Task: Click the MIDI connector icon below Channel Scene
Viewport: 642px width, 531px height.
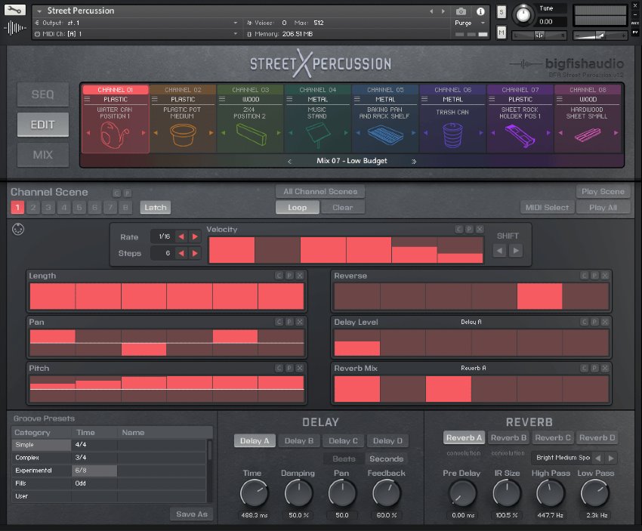Action: (x=17, y=230)
